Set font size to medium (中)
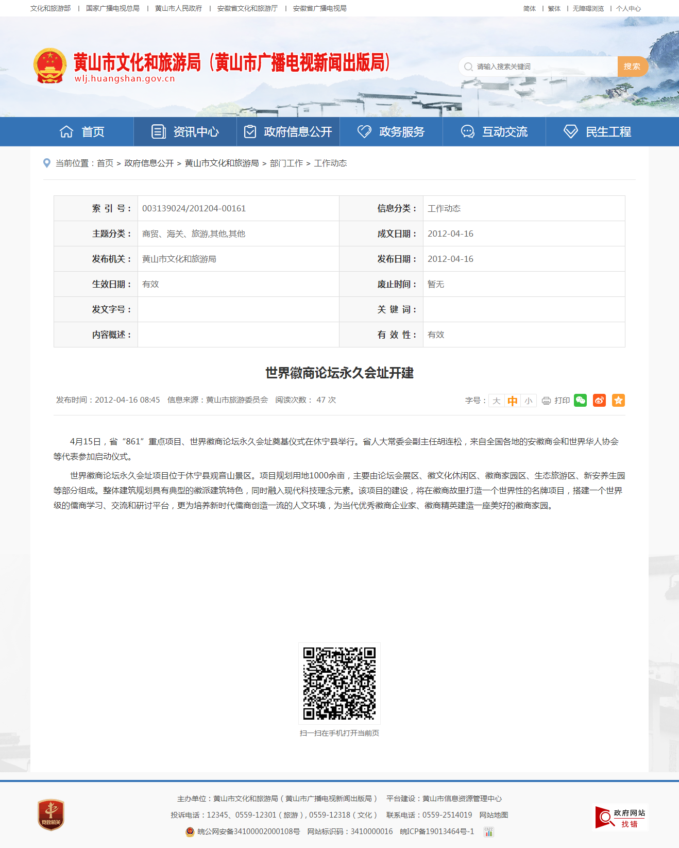The height and width of the screenshot is (848, 679). 513,401
